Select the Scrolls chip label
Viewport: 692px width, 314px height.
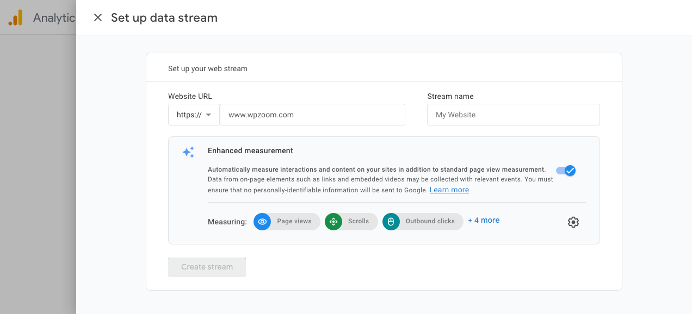coord(359,221)
